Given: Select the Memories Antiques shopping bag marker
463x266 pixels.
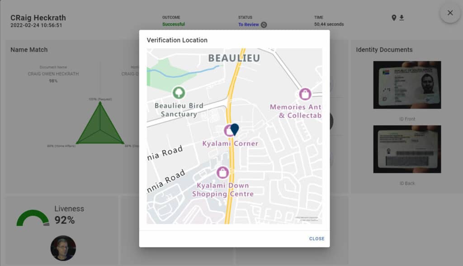Looking at the screenshot, I should [x=305, y=94].
